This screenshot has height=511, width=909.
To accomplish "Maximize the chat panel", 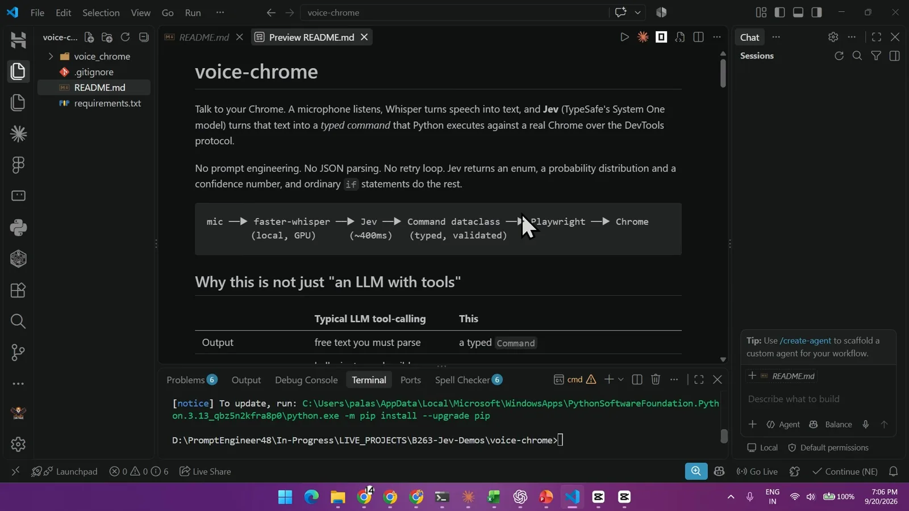I will click(x=877, y=37).
